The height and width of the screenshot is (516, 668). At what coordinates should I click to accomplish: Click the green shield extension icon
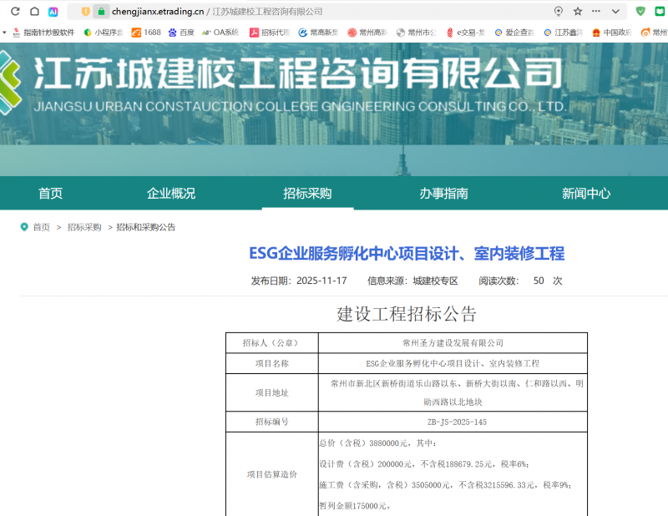640,12
